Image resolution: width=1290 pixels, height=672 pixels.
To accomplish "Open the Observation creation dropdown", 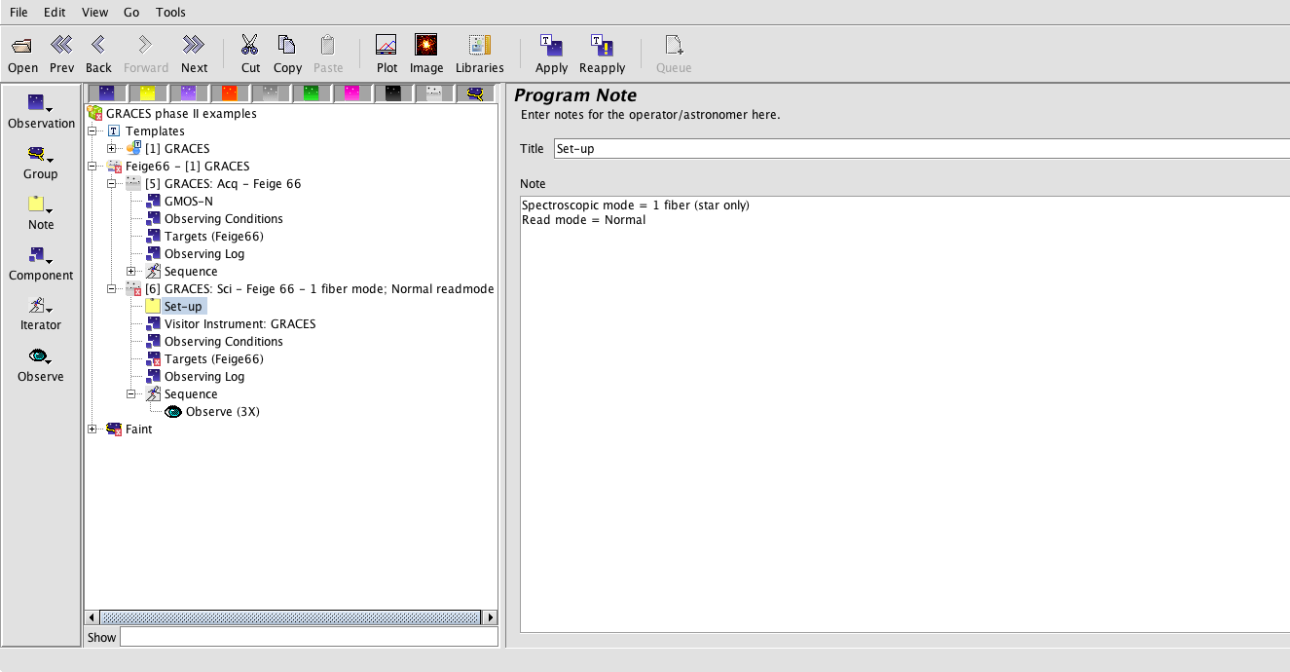I will [41, 111].
